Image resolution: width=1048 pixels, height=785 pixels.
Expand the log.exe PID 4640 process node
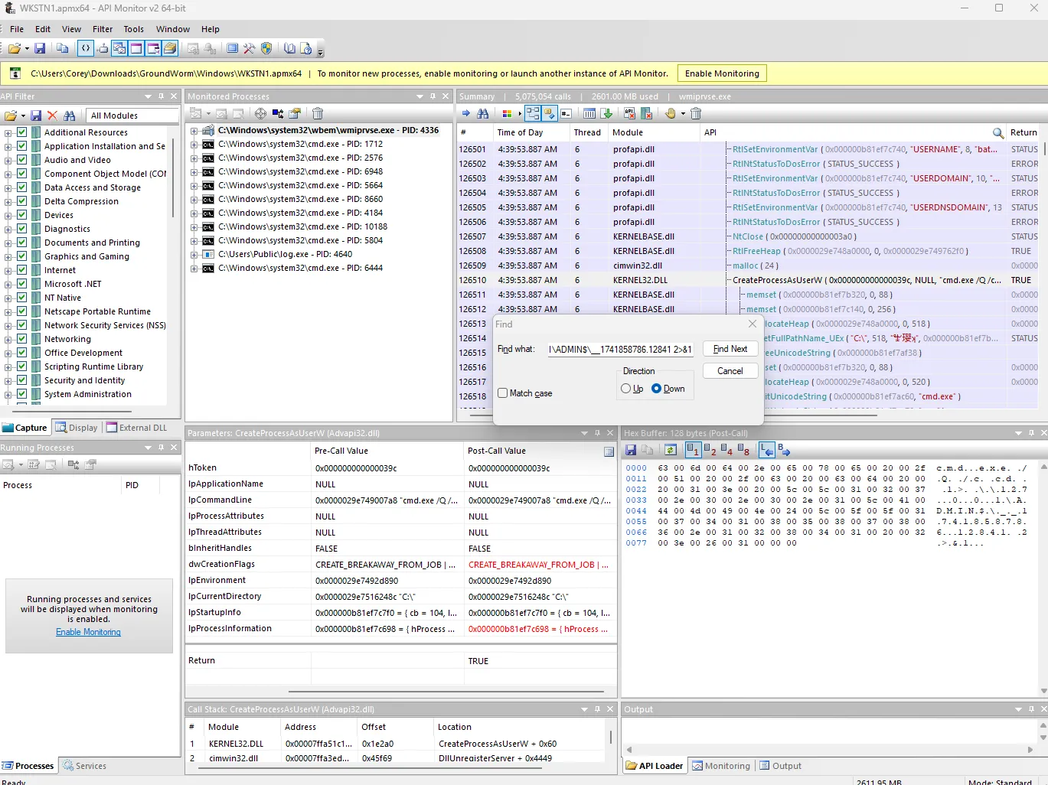pos(194,254)
